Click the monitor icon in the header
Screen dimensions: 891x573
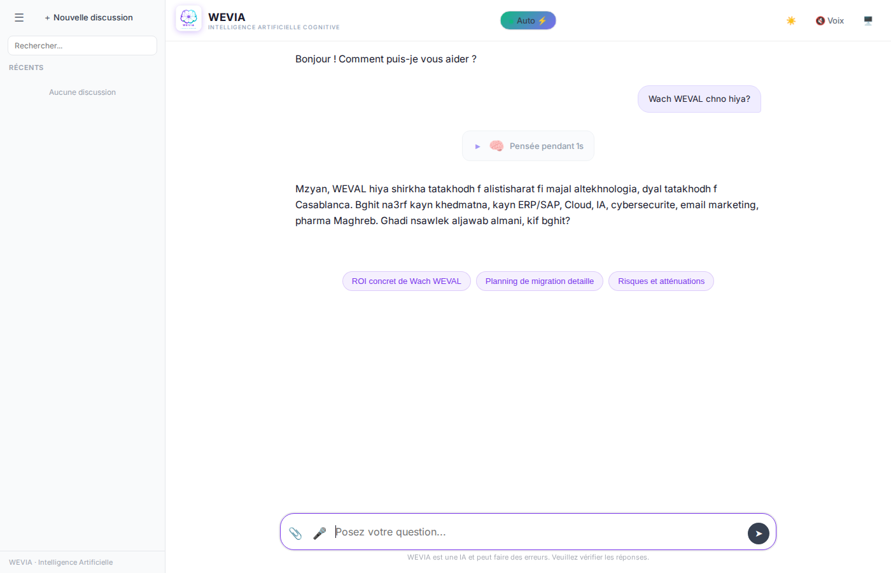(868, 20)
